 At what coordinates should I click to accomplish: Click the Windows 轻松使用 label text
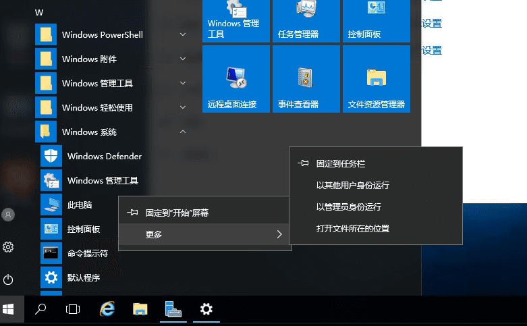click(x=97, y=107)
